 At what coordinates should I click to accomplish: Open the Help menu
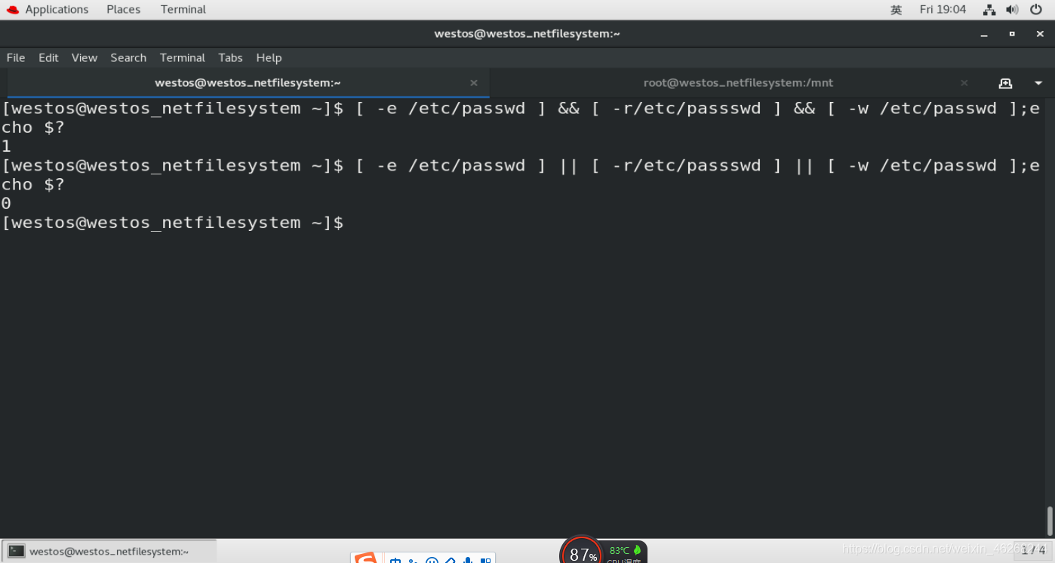(269, 57)
